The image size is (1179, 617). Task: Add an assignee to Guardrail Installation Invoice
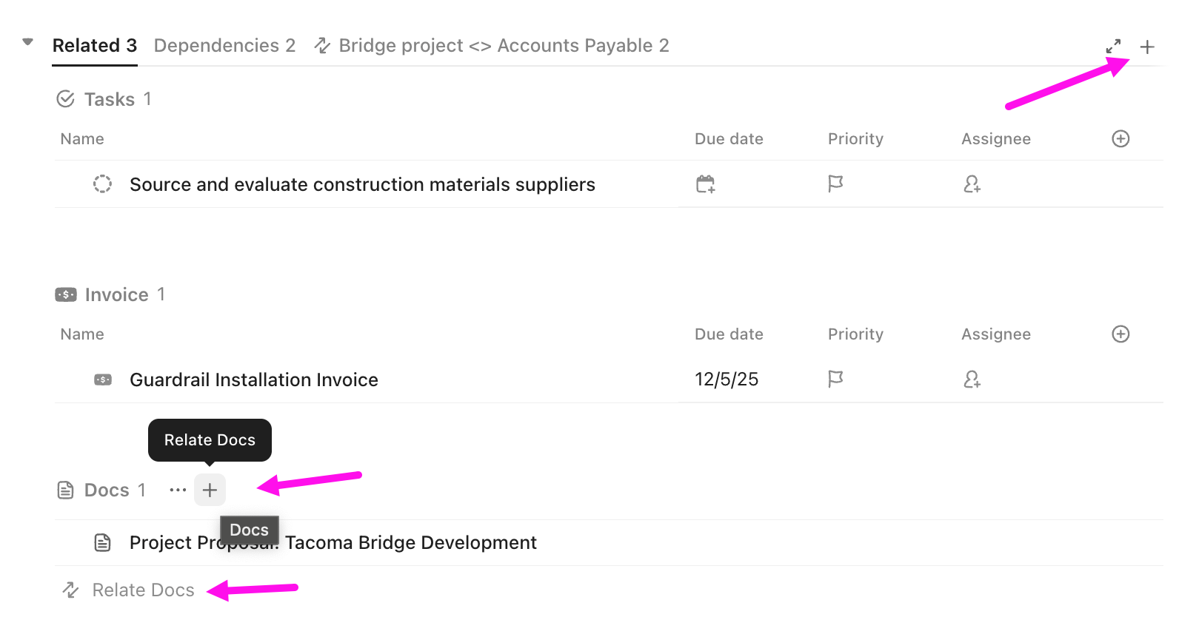[x=972, y=379]
